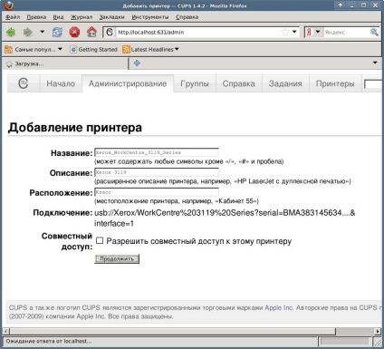This screenshot has height=349, width=384.
Task: Click the Добавление принтера heading
Action: (75, 127)
